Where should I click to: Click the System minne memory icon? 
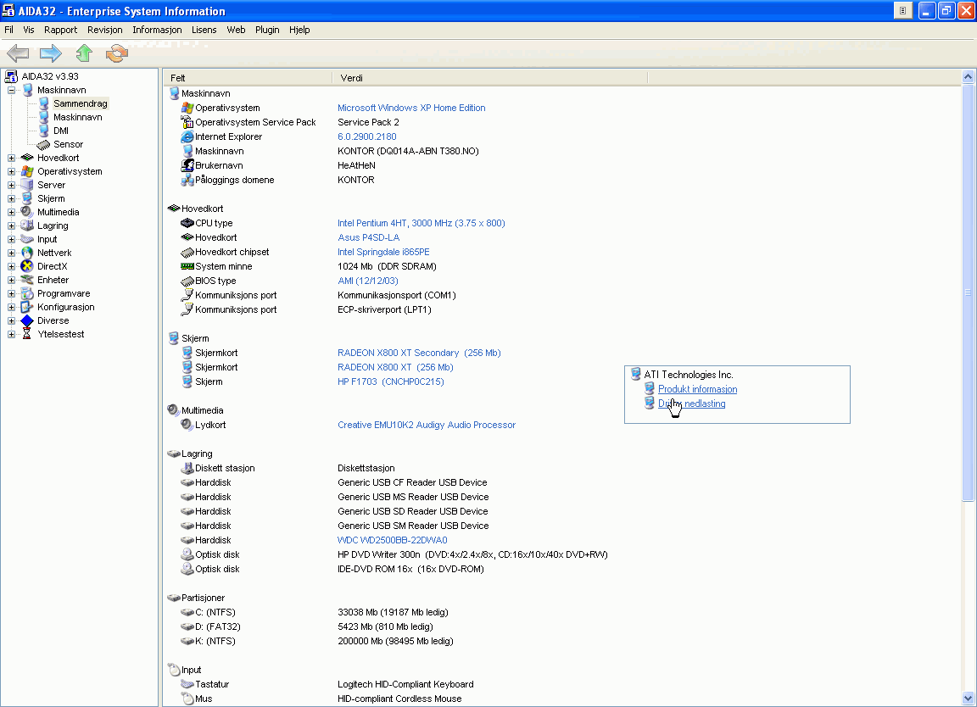[x=187, y=266]
